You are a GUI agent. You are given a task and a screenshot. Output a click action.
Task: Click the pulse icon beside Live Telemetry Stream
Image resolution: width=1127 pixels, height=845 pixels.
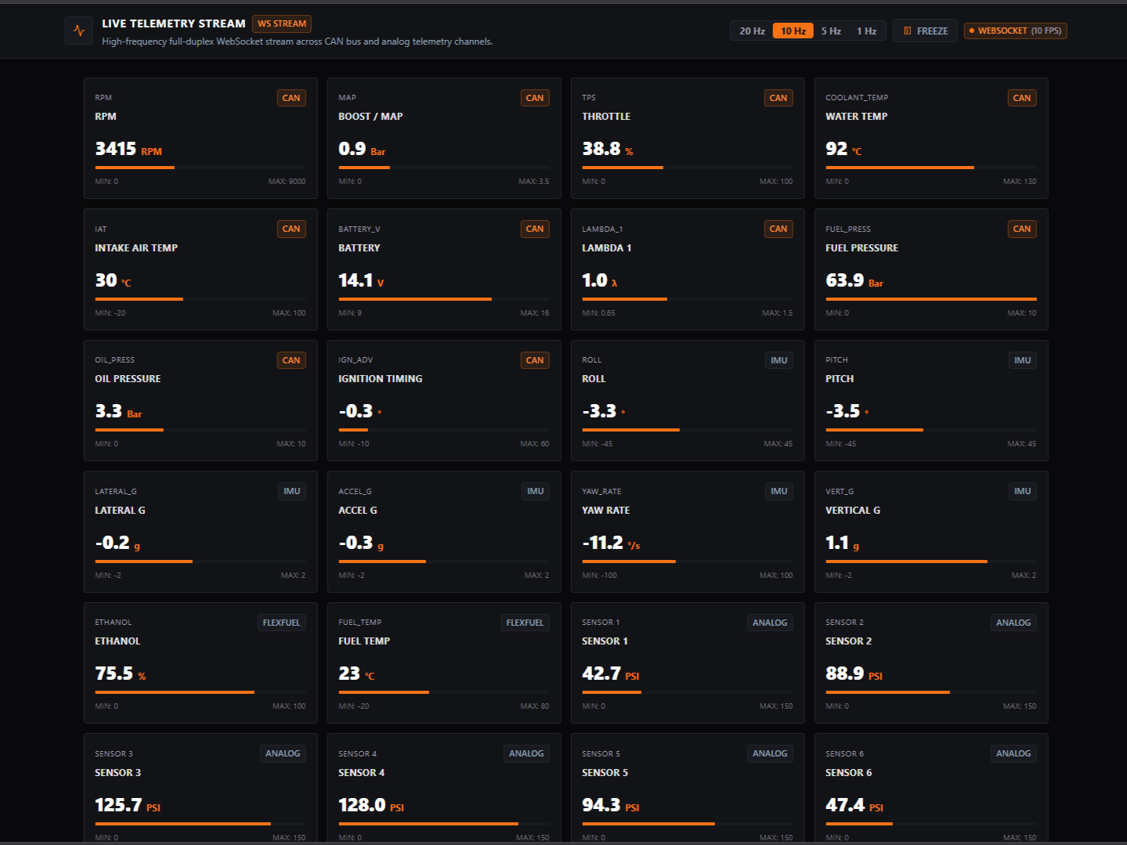pyautogui.click(x=78, y=31)
